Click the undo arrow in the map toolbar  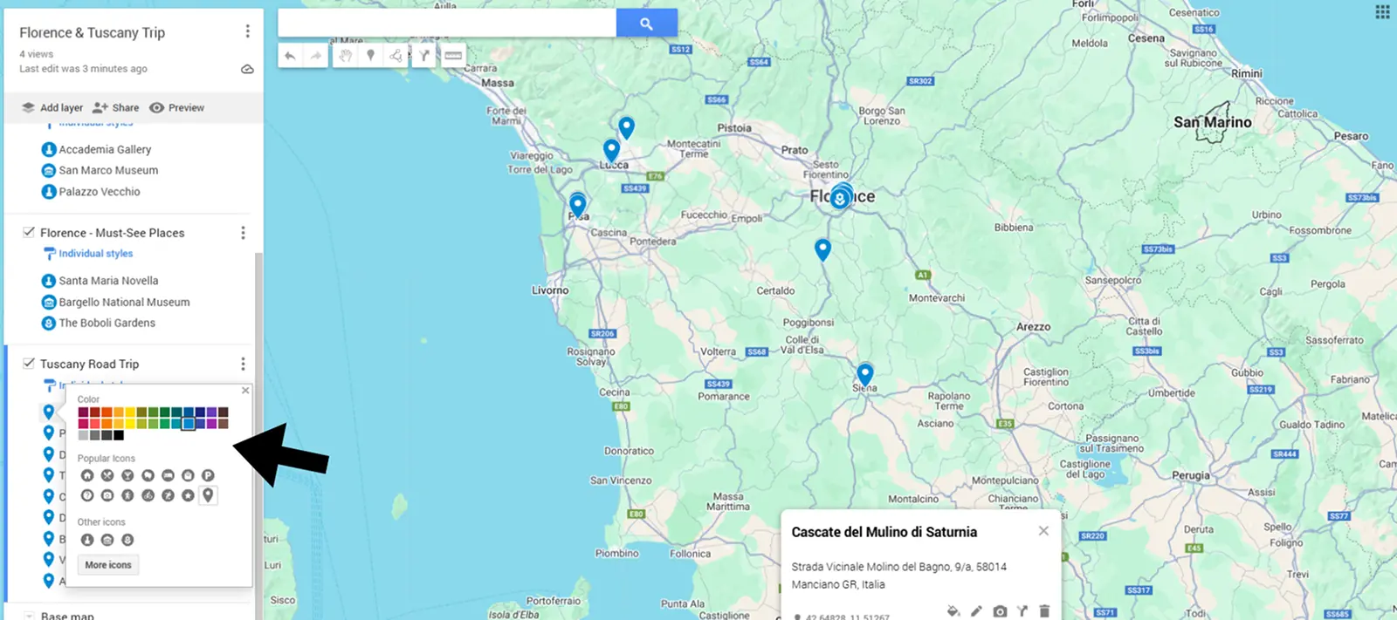tap(290, 56)
